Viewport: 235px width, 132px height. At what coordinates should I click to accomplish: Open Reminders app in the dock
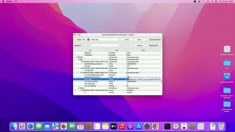click(97, 126)
